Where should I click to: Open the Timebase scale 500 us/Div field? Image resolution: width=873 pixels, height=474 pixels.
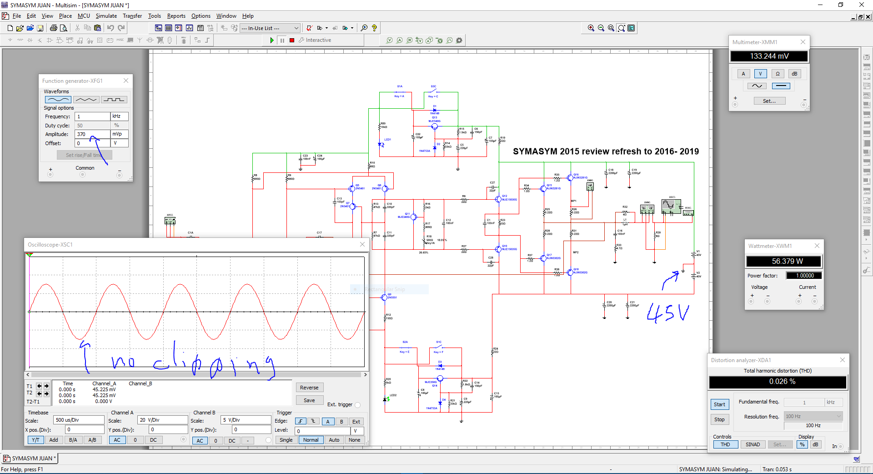(x=79, y=420)
